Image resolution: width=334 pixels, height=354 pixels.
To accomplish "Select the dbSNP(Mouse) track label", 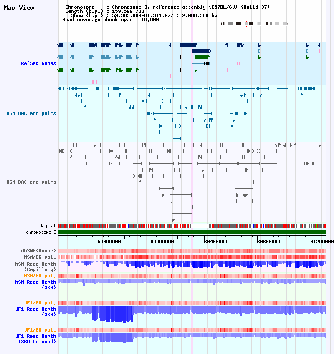I will [38, 251].
